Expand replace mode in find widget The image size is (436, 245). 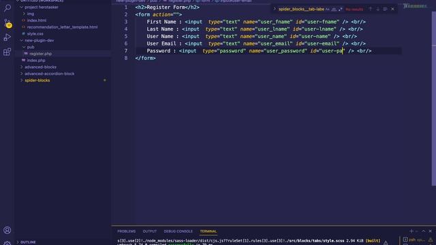click(x=275, y=9)
